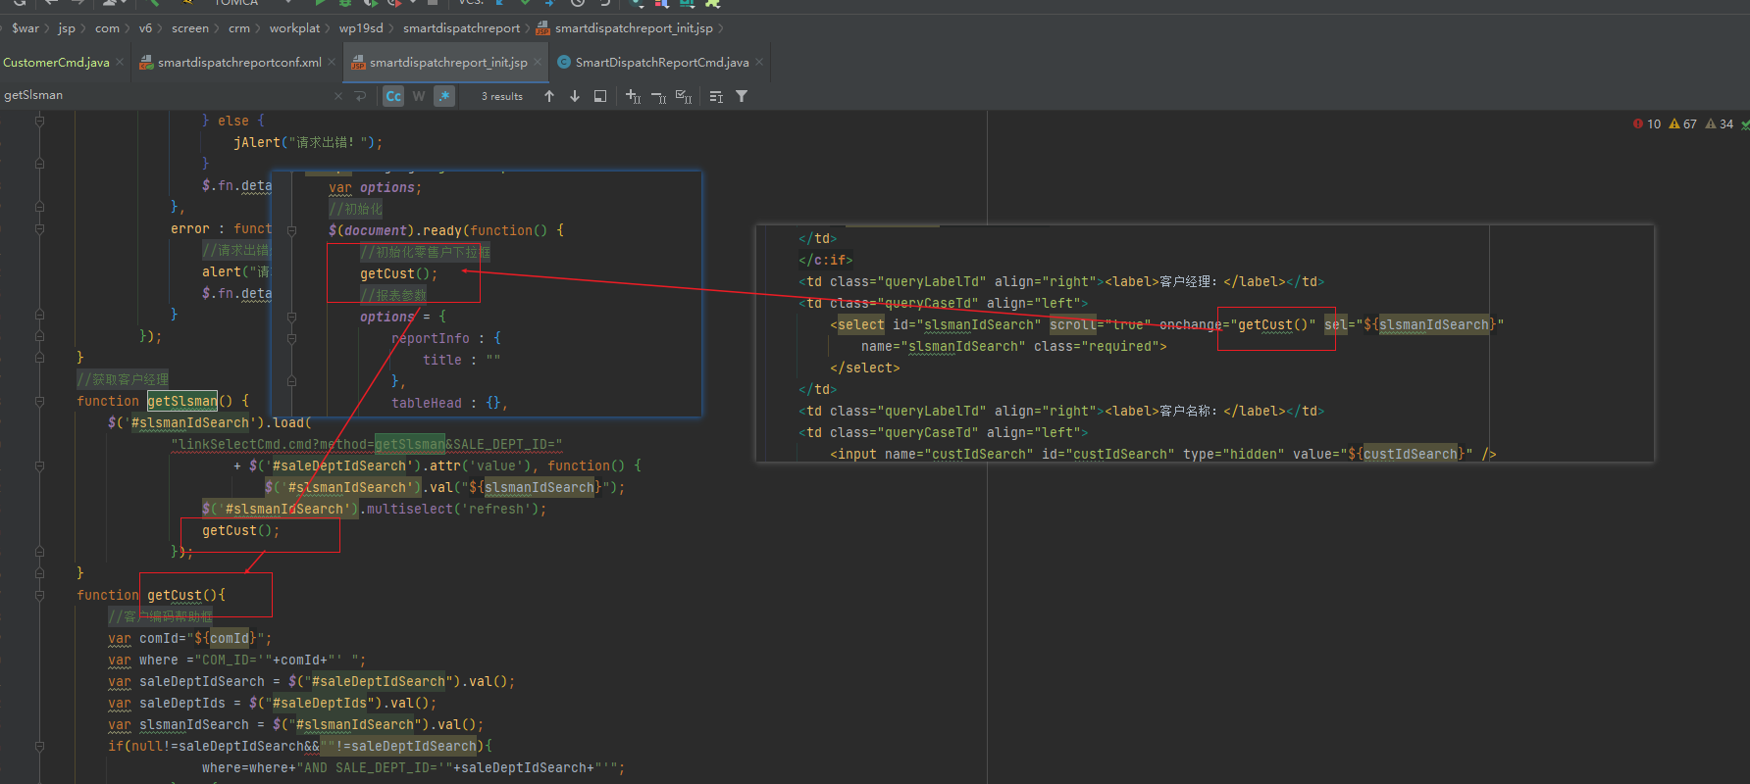Screen dimensions: 1750x784
Task: Click Select All Occurrences icon
Action: (684, 96)
